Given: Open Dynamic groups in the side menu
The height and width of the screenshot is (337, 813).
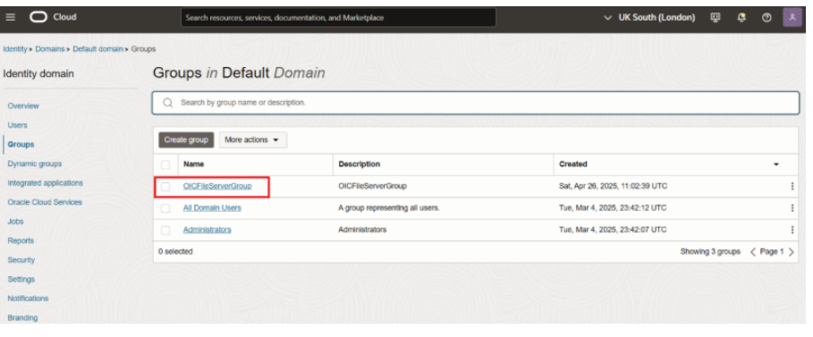Looking at the screenshot, I should [x=35, y=164].
